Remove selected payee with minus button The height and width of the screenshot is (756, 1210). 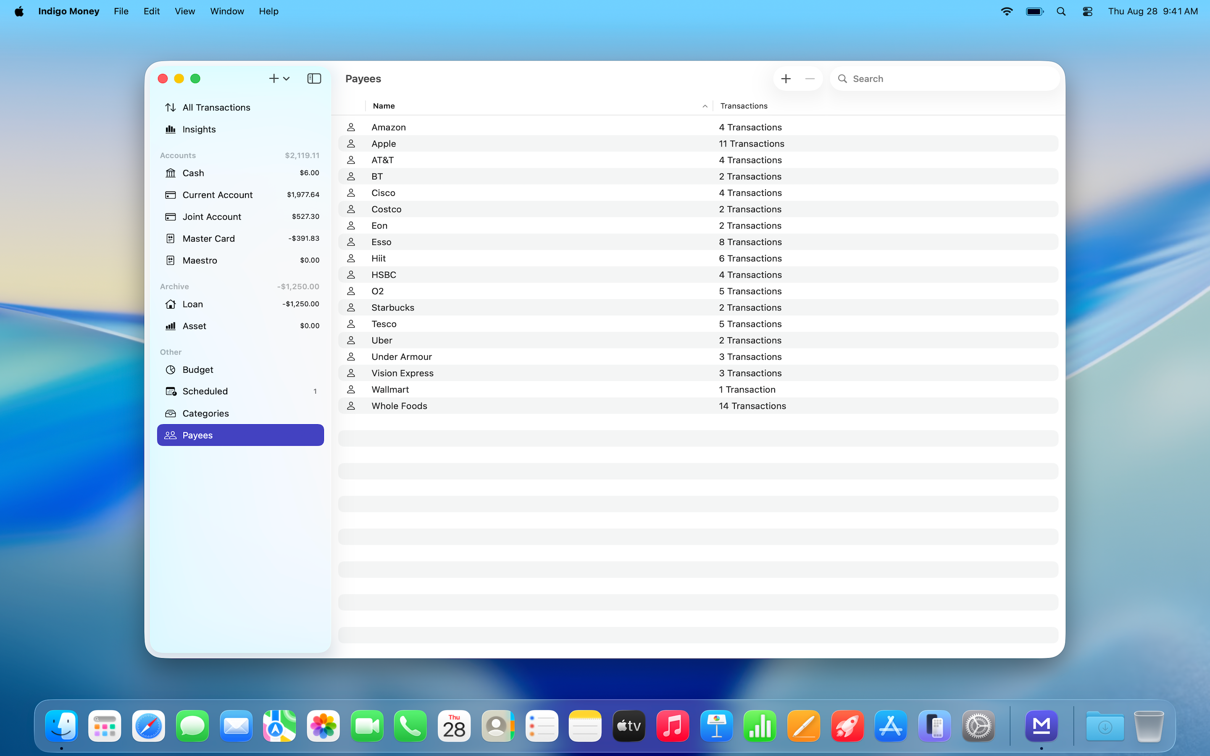tap(810, 79)
